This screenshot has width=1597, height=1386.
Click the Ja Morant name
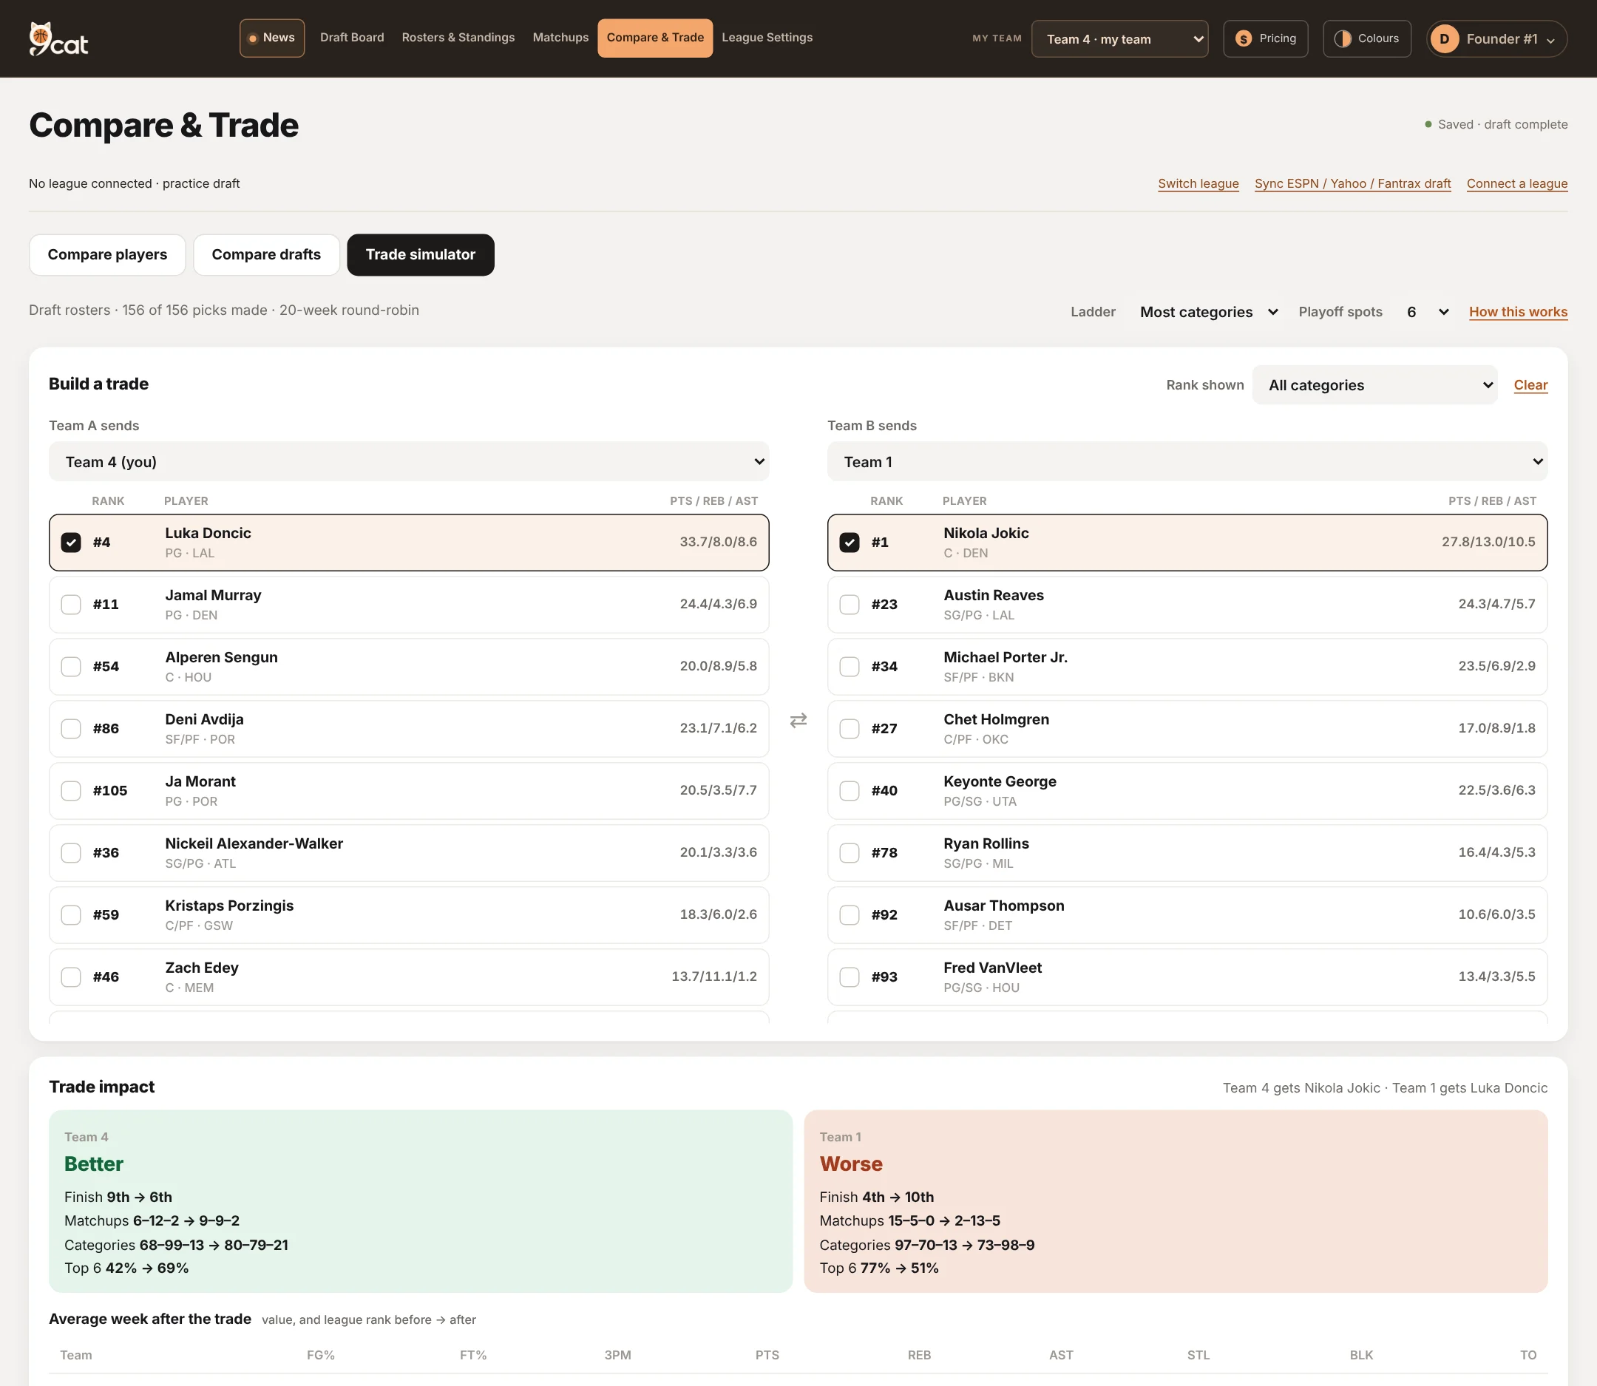[x=200, y=781]
